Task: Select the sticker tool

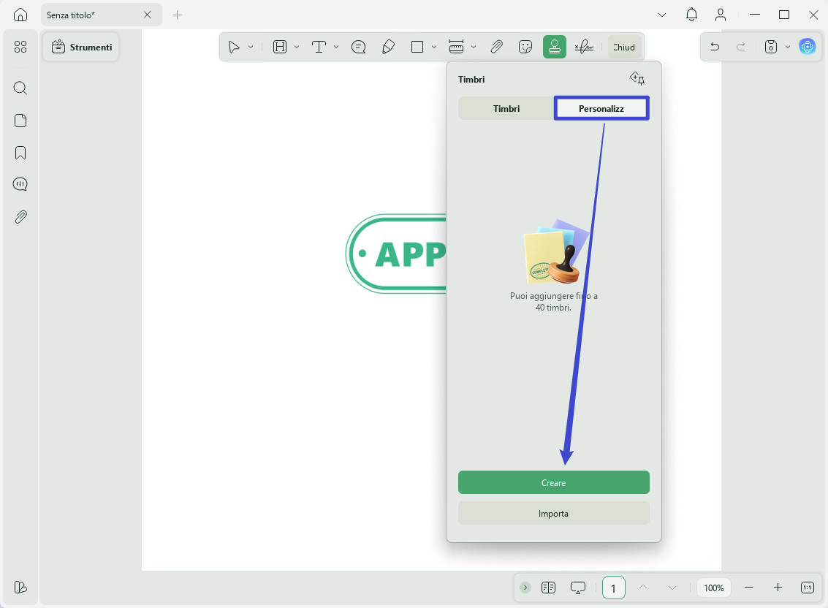Action: coord(525,47)
